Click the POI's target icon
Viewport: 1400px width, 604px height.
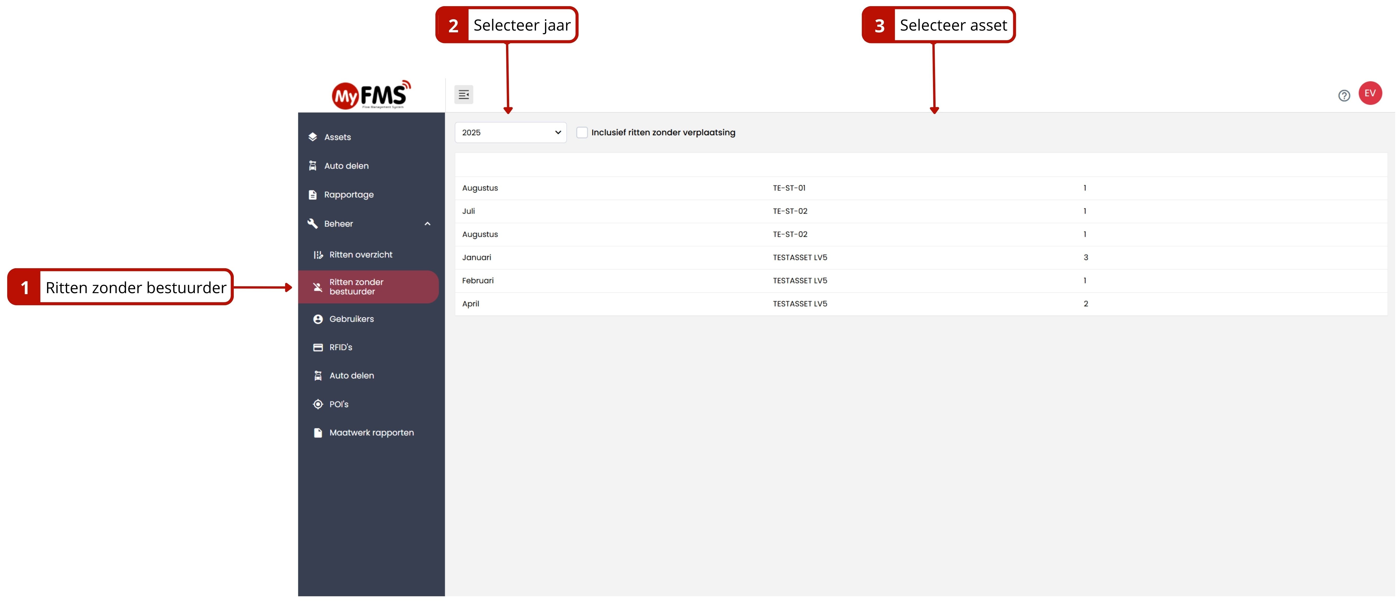(x=318, y=405)
